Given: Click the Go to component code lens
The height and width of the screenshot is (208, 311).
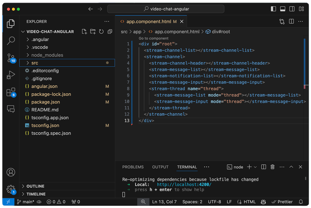Looking at the screenshot, I should 154,38.
